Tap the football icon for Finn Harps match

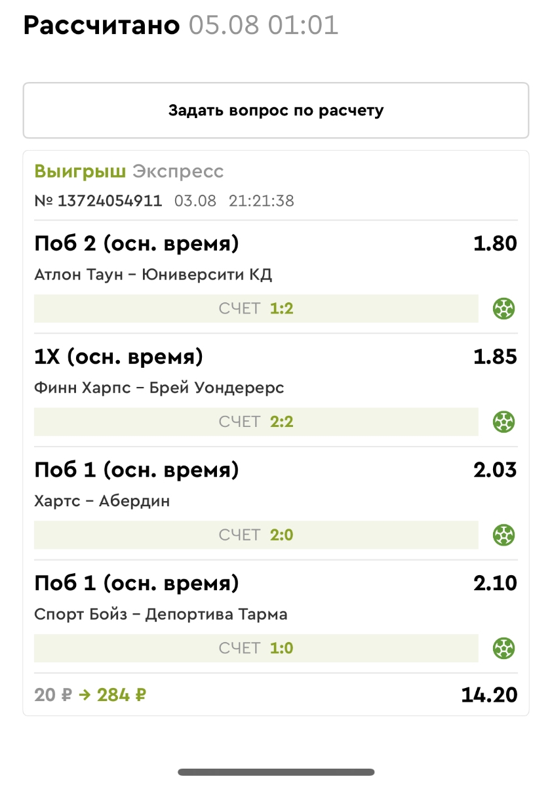(x=504, y=421)
